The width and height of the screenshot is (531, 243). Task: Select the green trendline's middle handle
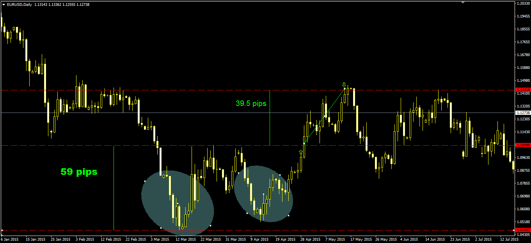point(325,116)
